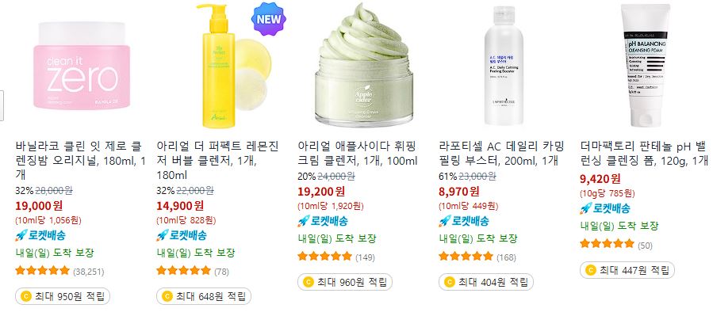Click the NEW badge on the lemon cleanser

(x=268, y=19)
